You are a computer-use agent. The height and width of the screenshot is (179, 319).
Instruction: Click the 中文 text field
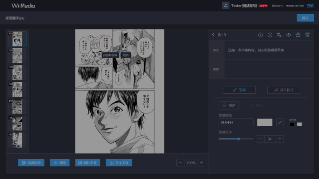point(269,50)
